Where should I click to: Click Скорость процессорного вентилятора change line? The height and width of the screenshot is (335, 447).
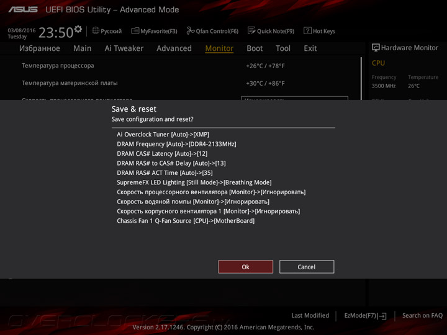coord(211,192)
